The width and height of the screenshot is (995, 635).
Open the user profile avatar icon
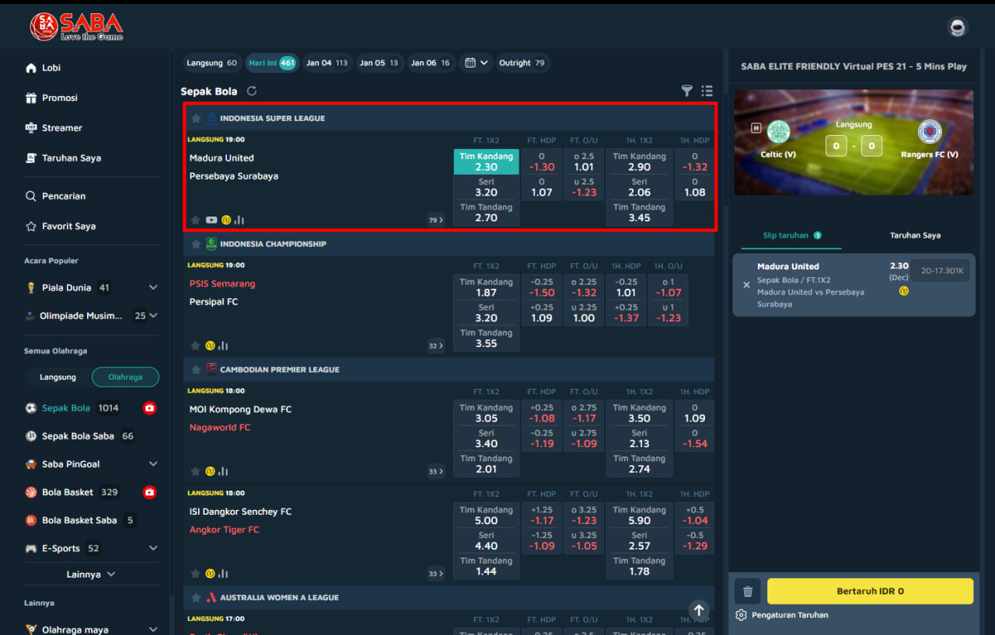click(x=957, y=28)
